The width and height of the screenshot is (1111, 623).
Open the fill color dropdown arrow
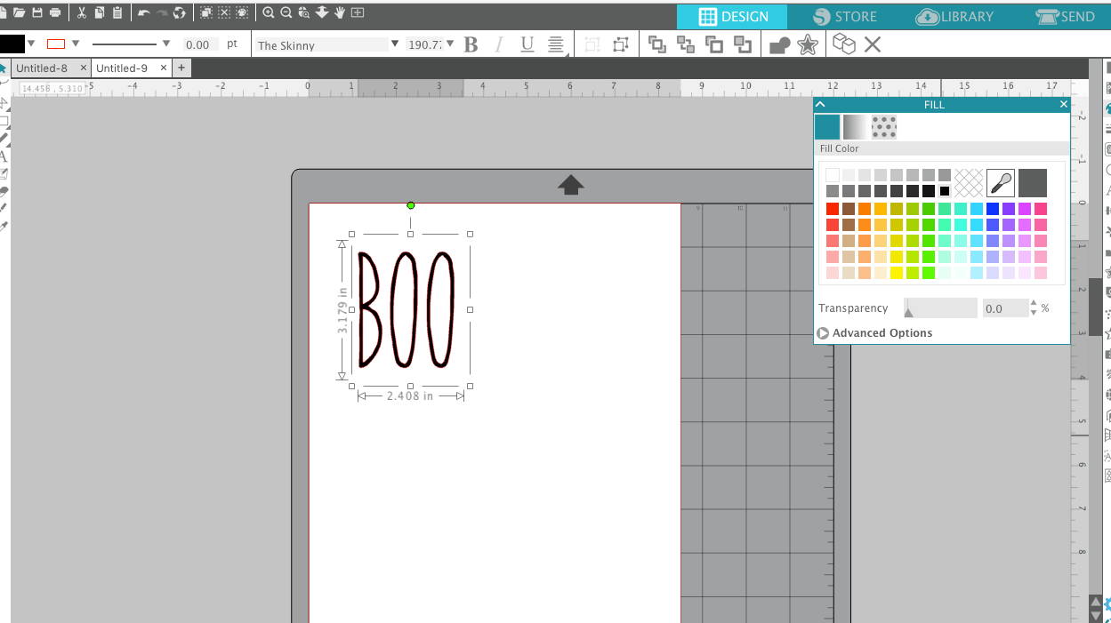[32, 44]
